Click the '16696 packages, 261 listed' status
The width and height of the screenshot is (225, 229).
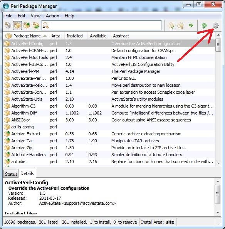tap(31, 222)
